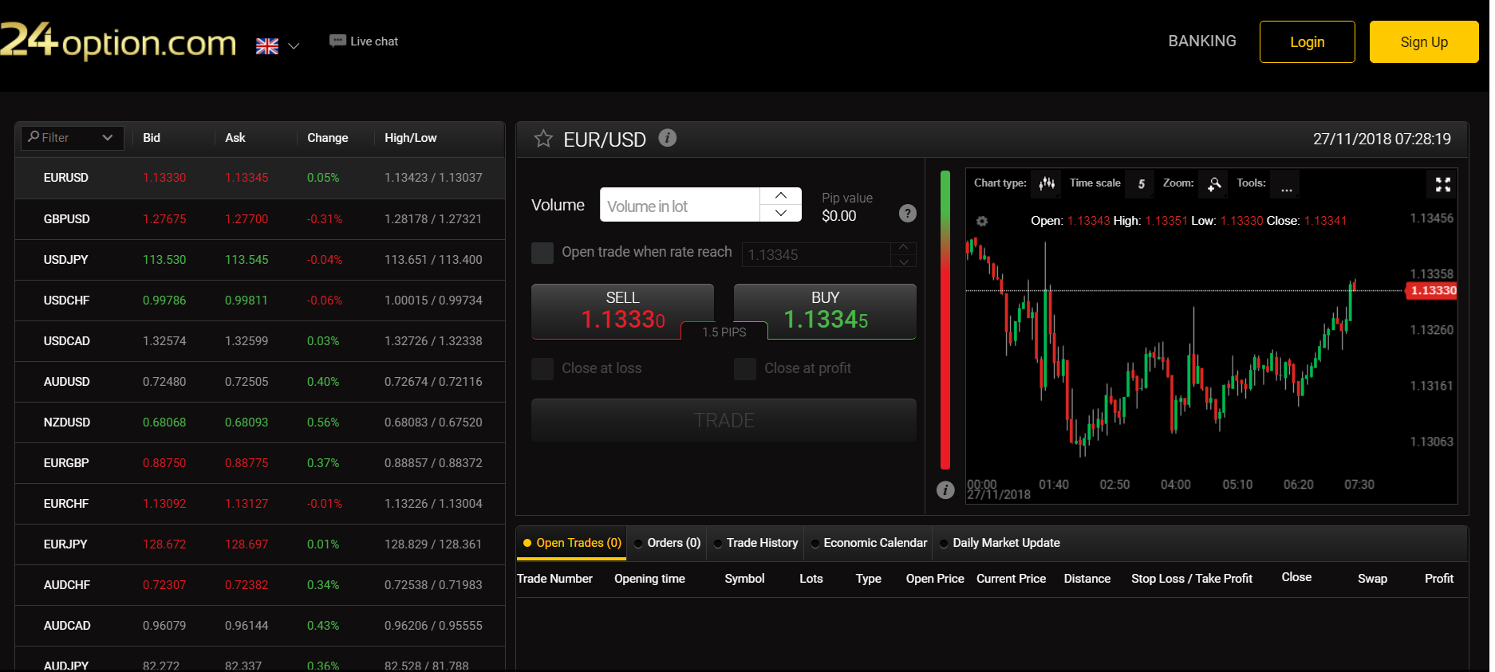
Task: Select USDCAD in the asset list
Action: point(260,341)
